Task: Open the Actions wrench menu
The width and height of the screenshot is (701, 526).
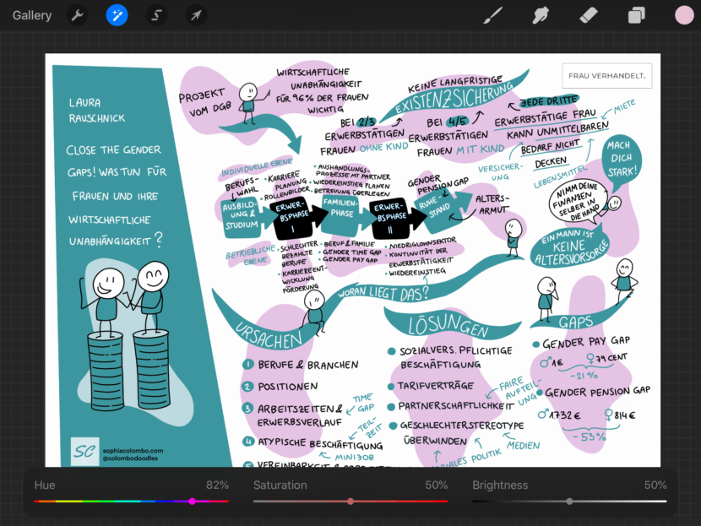Action: click(x=77, y=15)
